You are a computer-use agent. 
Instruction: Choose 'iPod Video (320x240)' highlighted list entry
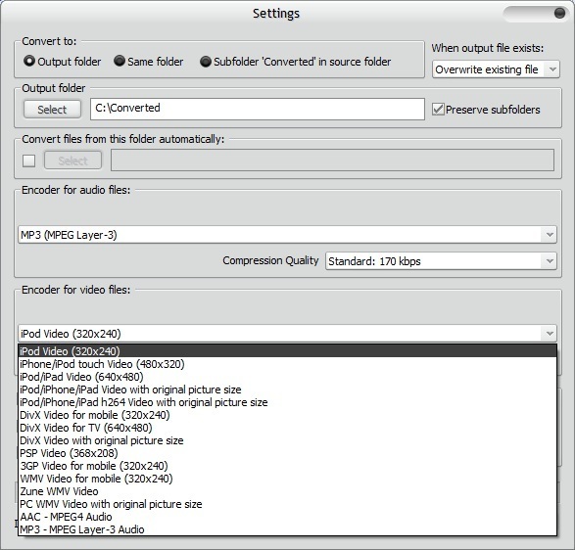pos(288,351)
